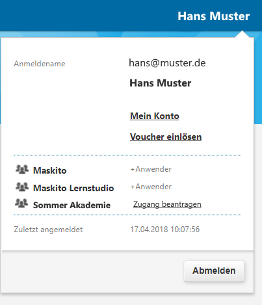Viewport: 262px width, 305px height.
Task: Click Hans Muster name in header bar
Action: (x=213, y=16)
